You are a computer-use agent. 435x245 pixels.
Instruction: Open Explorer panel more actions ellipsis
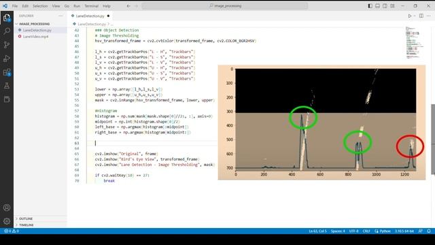coord(60,16)
